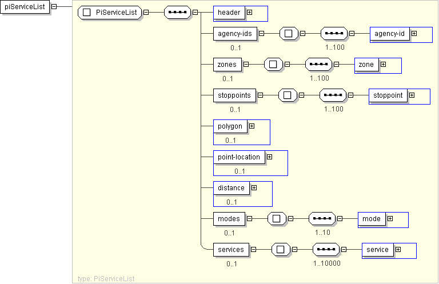Select the stoppoint element box
439x284 pixels.
click(388, 95)
